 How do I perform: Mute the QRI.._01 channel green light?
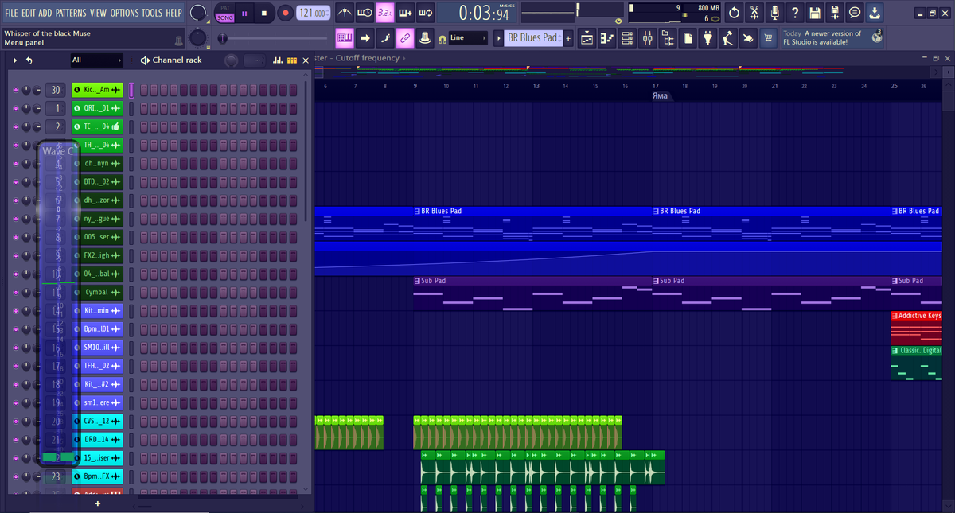pos(16,108)
